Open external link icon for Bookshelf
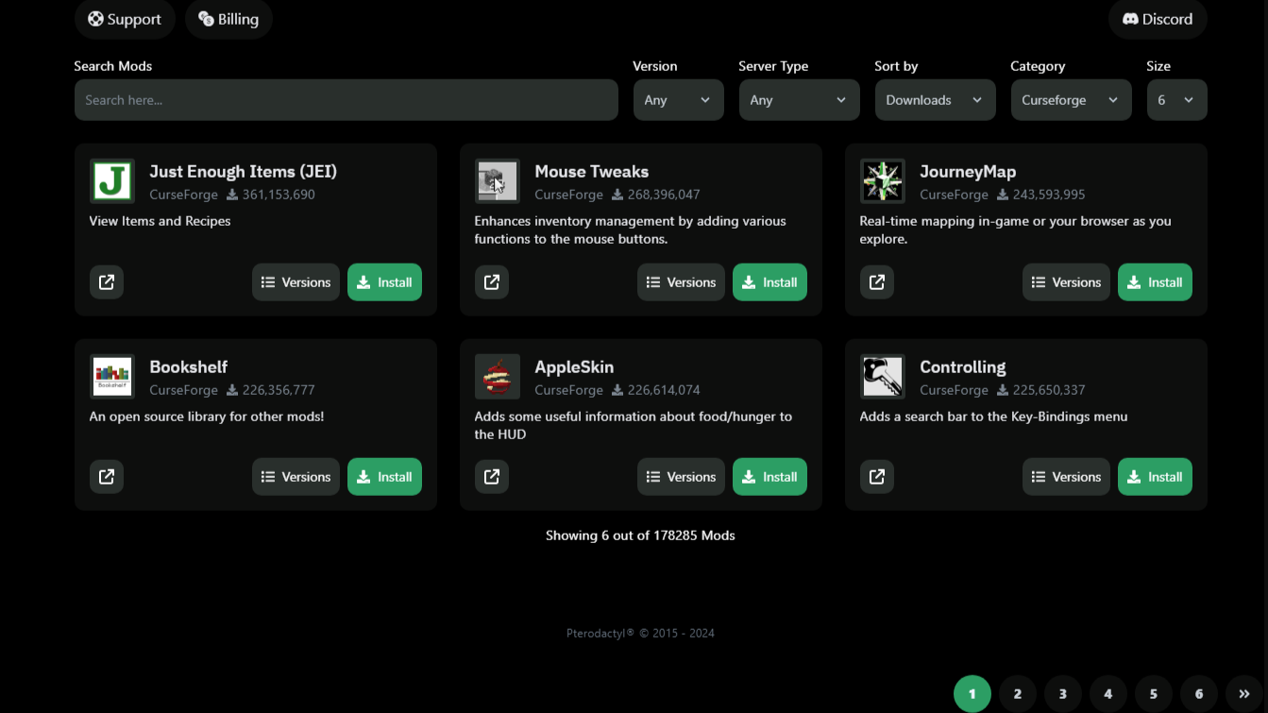This screenshot has width=1268, height=713. 107,477
